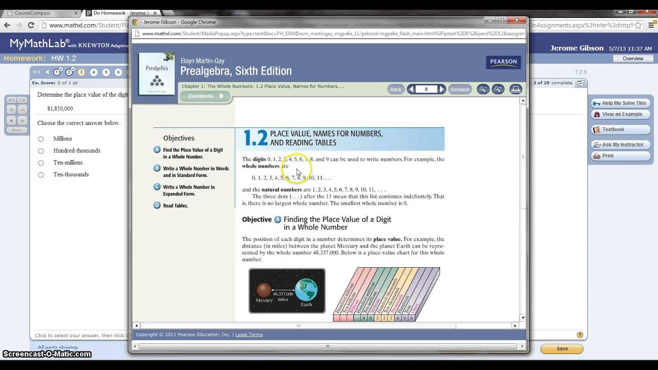This screenshot has height=370, width=658.
Task: Click the Mercury and Earth illustration
Action: pyautogui.click(x=287, y=291)
